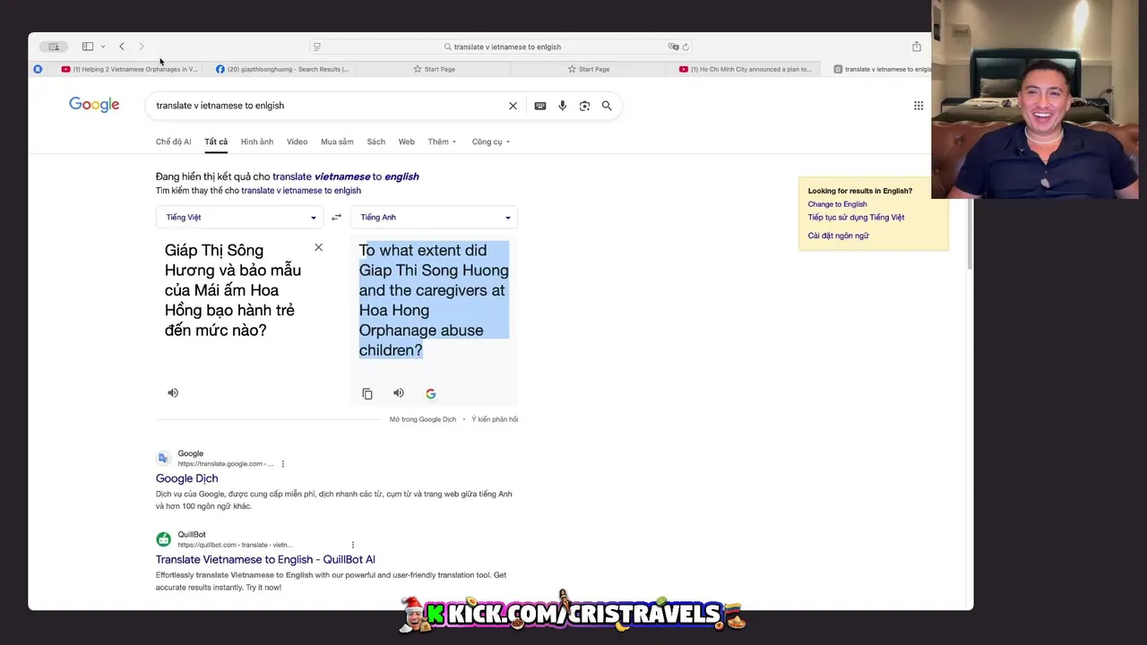Open the on-screen keyboard icon

pos(540,106)
